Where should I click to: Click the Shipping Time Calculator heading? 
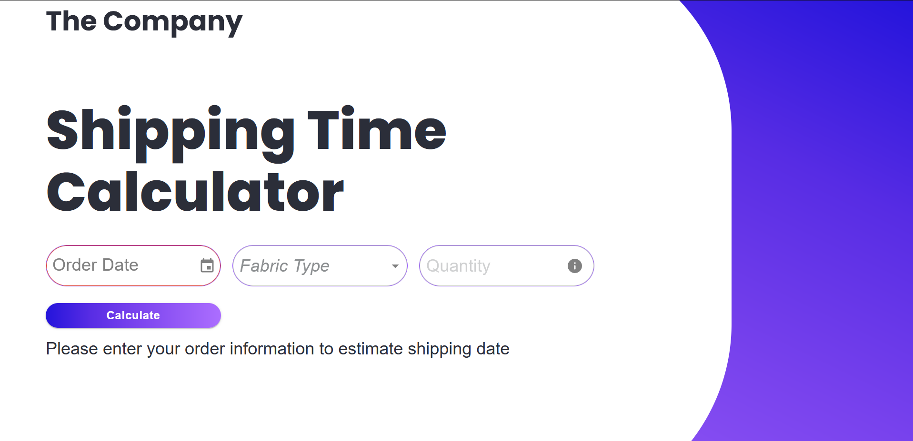pyautogui.click(x=245, y=159)
